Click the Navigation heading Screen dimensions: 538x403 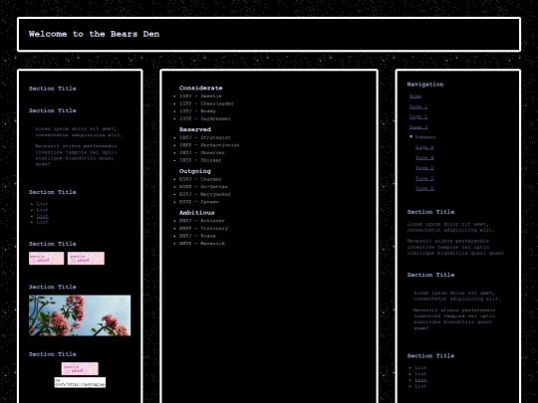coord(425,85)
